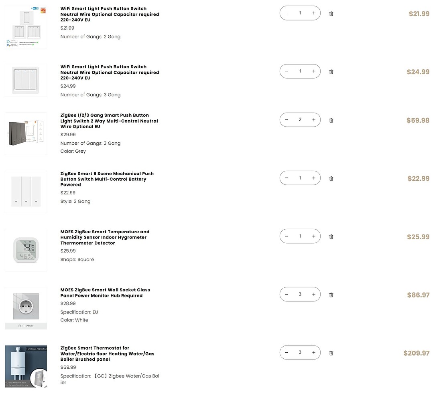Delete the grey ZigBee push button switch
Viewport: 443px width, 400px height.
(x=331, y=120)
